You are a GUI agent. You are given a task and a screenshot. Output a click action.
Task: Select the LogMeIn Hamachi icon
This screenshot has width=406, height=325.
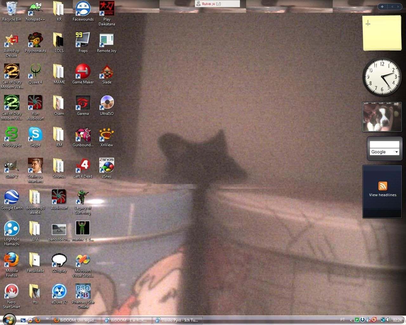coord(12,233)
